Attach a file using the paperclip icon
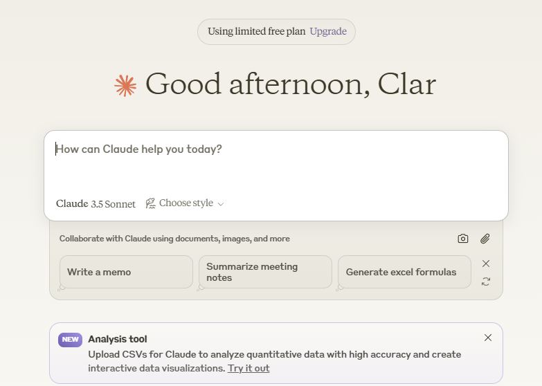Screen dimensions: 542x386 (485, 239)
